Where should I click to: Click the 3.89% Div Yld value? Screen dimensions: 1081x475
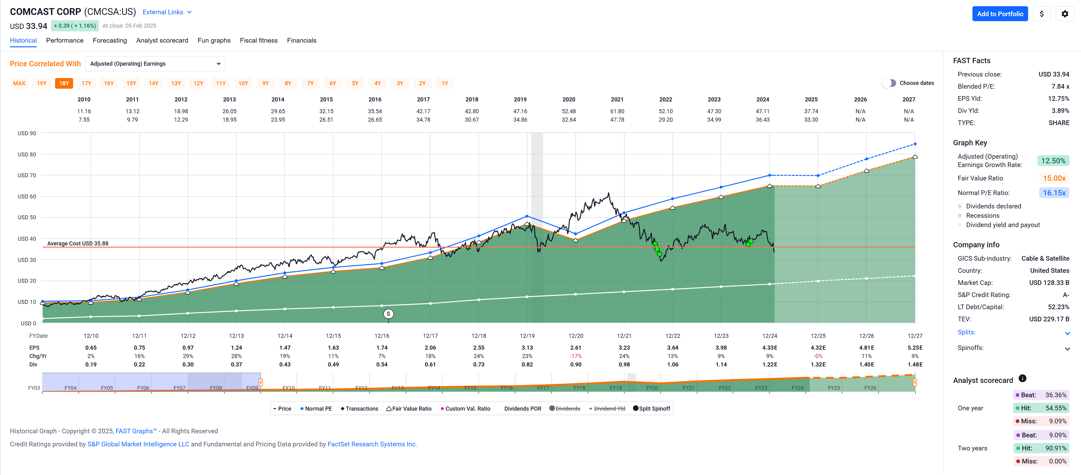click(1060, 111)
